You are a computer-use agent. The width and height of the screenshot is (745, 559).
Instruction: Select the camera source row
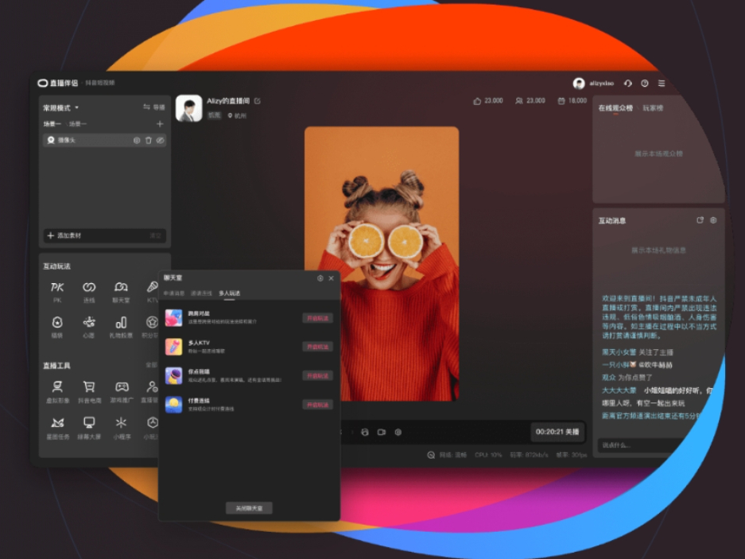pyautogui.click(x=104, y=140)
